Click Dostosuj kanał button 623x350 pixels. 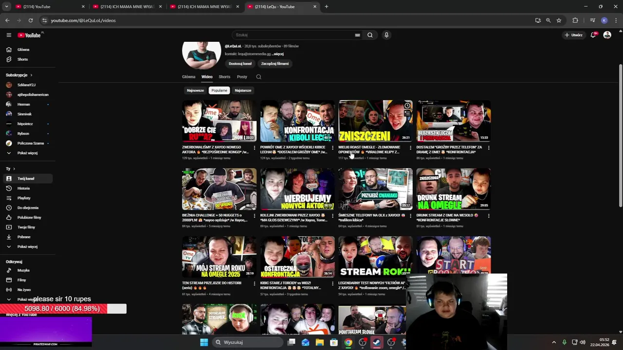[x=240, y=64]
